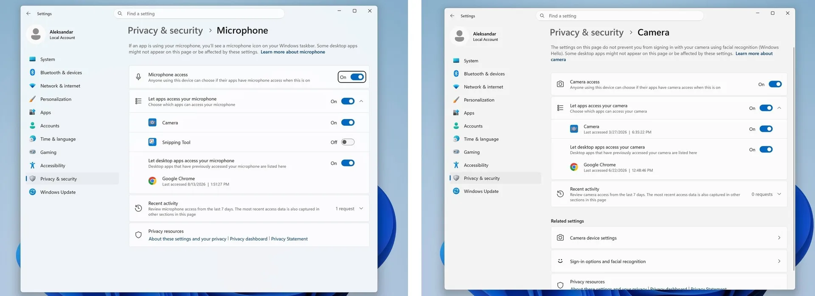Click Camera app icon in camera apps list
815x296 pixels.
(574, 129)
